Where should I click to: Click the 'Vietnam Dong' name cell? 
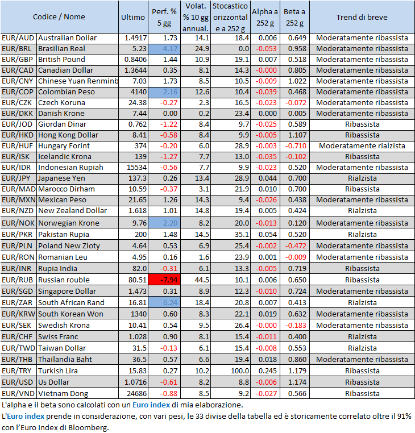click(78, 393)
